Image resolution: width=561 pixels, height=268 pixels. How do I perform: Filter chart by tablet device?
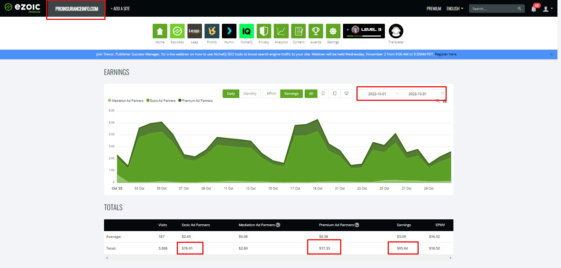coord(334,93)
